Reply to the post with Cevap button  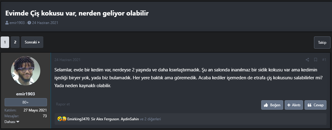pyautogui.click(x=315, y=105)
